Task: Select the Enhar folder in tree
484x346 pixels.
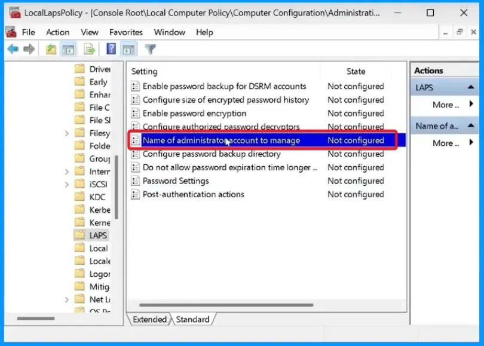Action: (100, 94)
